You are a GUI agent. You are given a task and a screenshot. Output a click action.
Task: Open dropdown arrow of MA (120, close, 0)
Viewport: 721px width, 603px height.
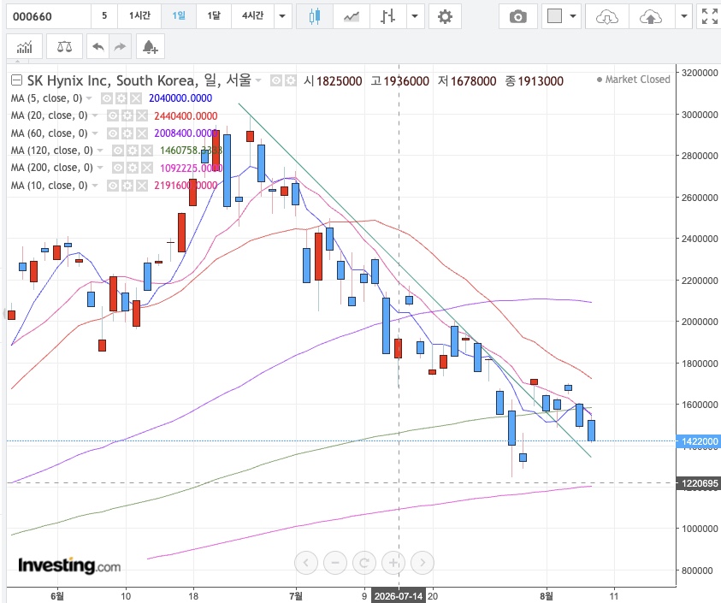pyautogui.click(x=100, y=150)
